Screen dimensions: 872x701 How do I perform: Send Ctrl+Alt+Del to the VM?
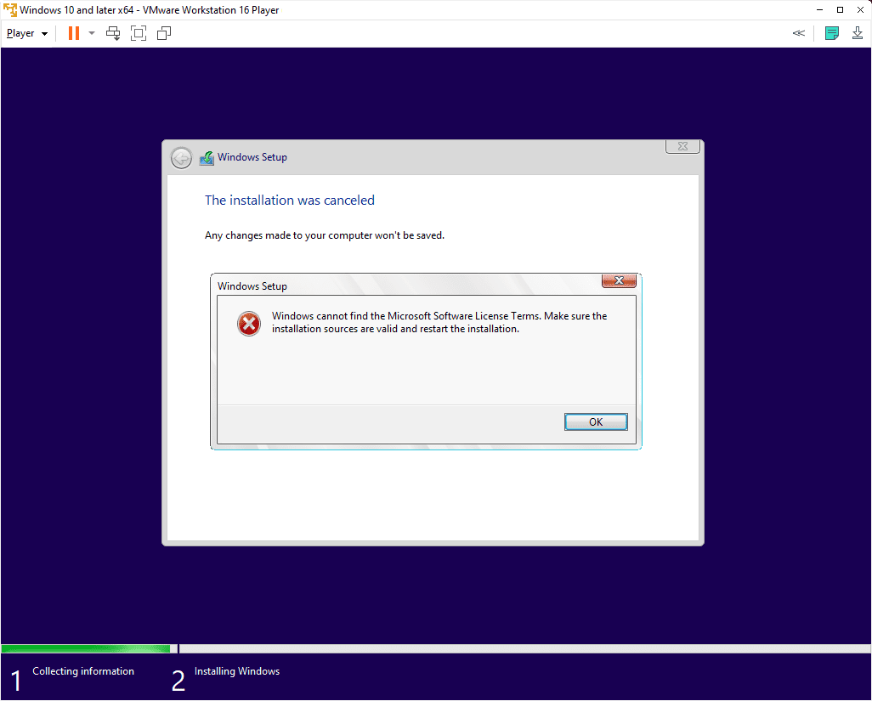[113, 33]
